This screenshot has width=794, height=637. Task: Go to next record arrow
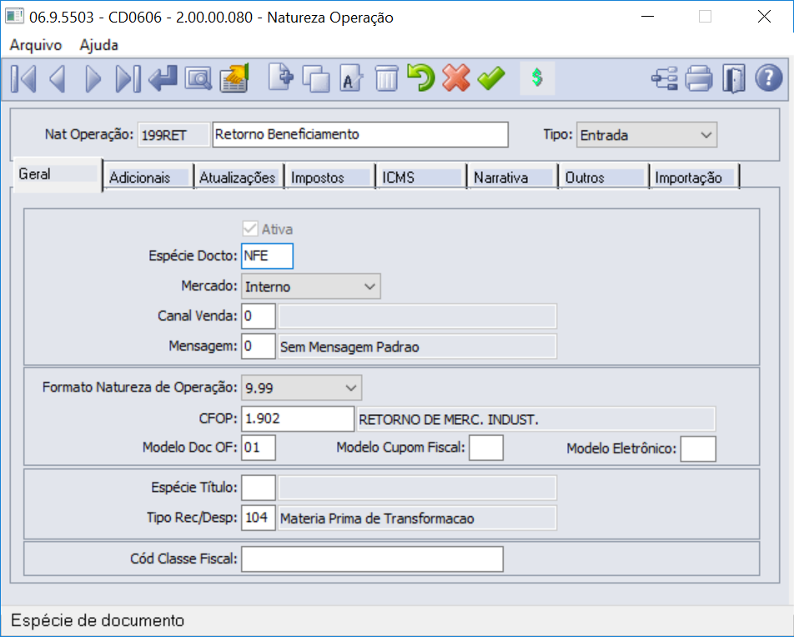(93, 78)
